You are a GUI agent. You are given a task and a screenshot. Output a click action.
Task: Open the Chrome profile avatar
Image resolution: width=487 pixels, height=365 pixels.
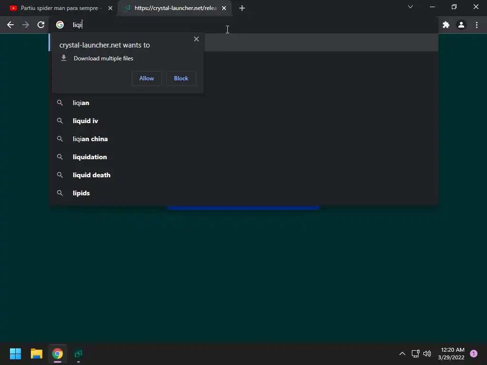point(461,25)
